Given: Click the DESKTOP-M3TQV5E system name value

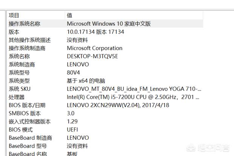Looking at the screenshot, I should (x=92, y=56).
